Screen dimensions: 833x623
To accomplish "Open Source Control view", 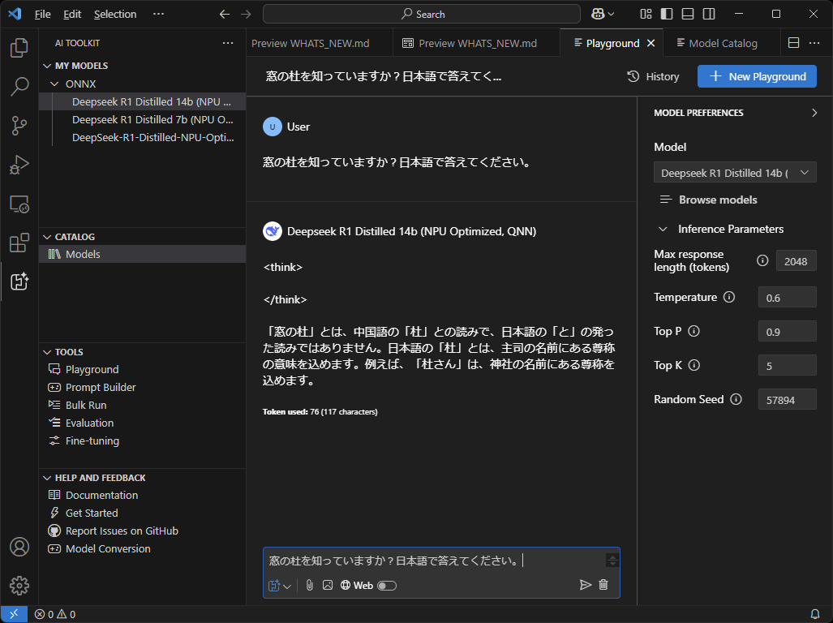I will pos(18,126).
